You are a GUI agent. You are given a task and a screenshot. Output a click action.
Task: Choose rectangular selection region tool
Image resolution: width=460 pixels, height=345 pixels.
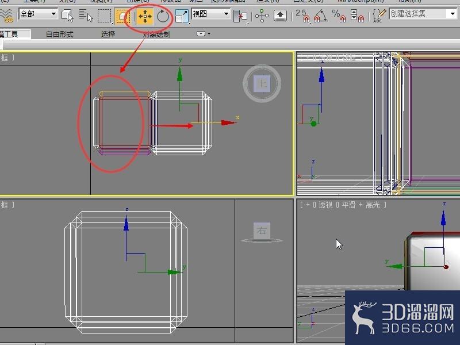[x=105, y=16]
